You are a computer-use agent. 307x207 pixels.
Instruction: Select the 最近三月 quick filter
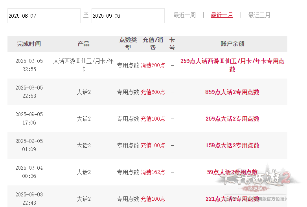259,15
